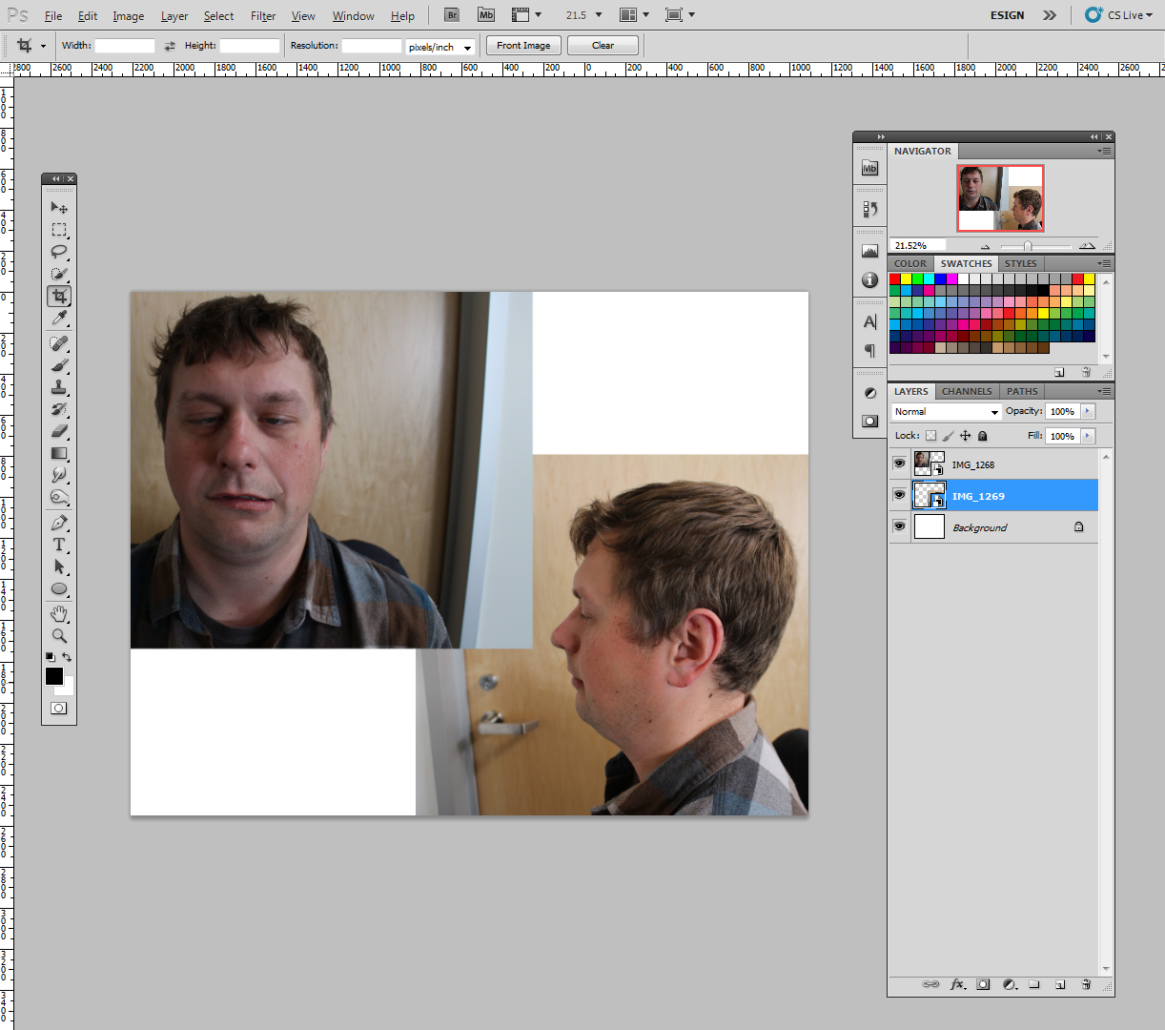Image resolution: width=1165 pixels, height=1030 pixels.
Task: Hide the IMG_1268 layer
Action: point(899,463)
